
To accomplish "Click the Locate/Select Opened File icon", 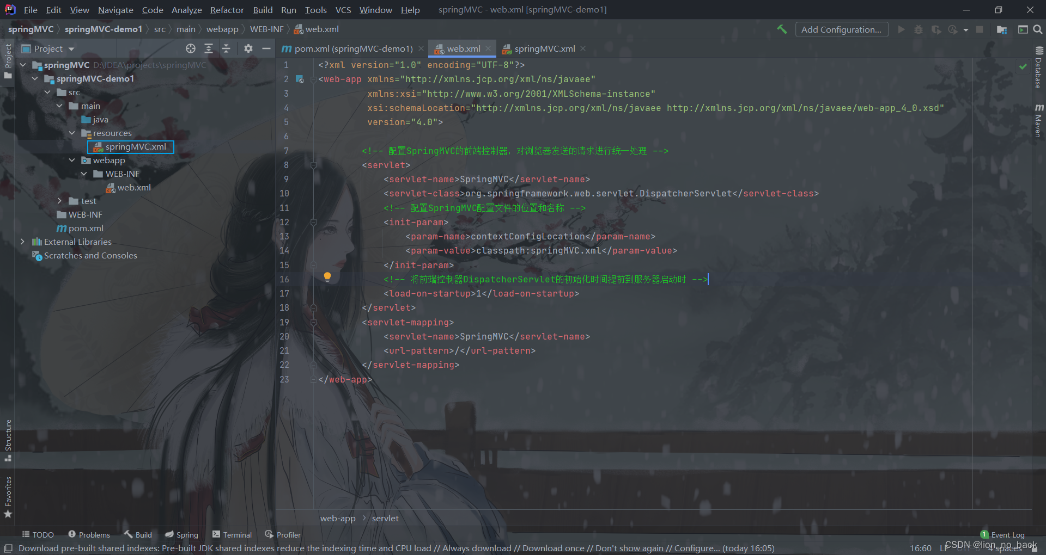I will click(190, 48).
